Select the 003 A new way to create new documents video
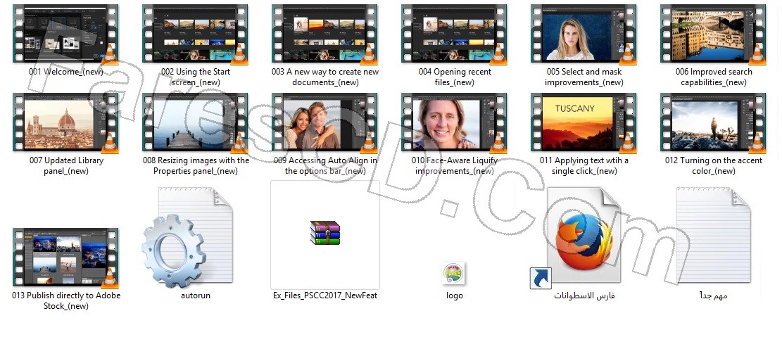 (324, 33)
